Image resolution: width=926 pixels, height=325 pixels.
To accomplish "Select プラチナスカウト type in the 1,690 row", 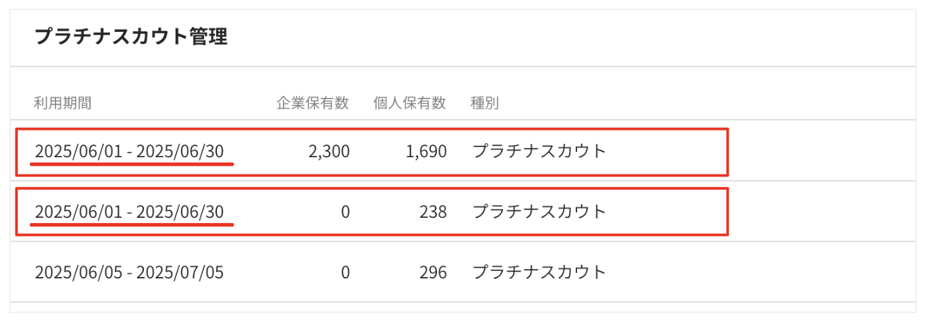I will click(539, 152).
